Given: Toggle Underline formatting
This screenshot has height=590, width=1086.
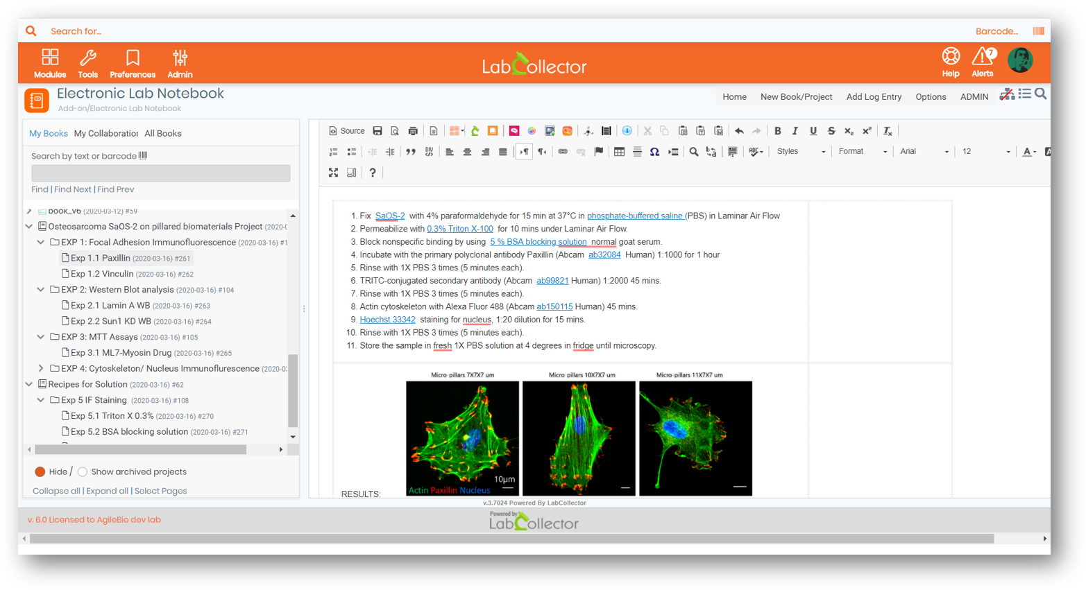Looking at the screenshot, I should (x=813, y=131).
